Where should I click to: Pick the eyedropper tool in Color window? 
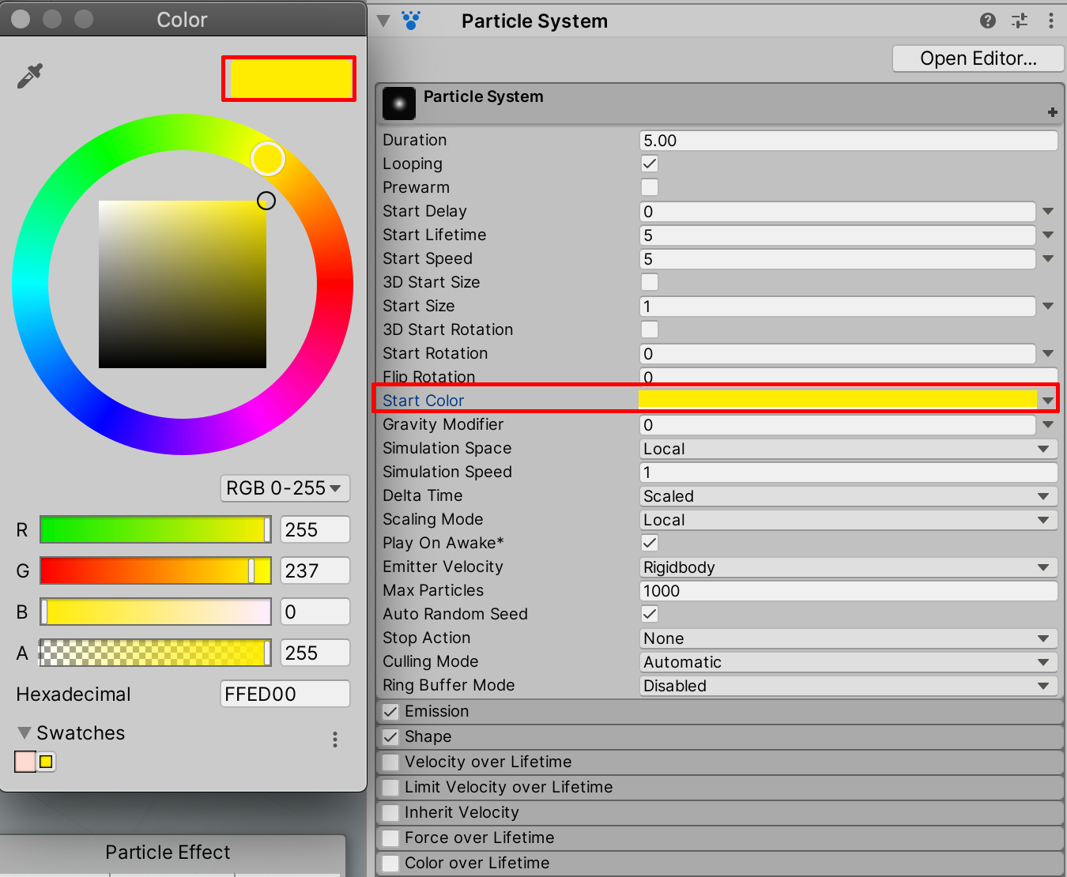point(30,76)
